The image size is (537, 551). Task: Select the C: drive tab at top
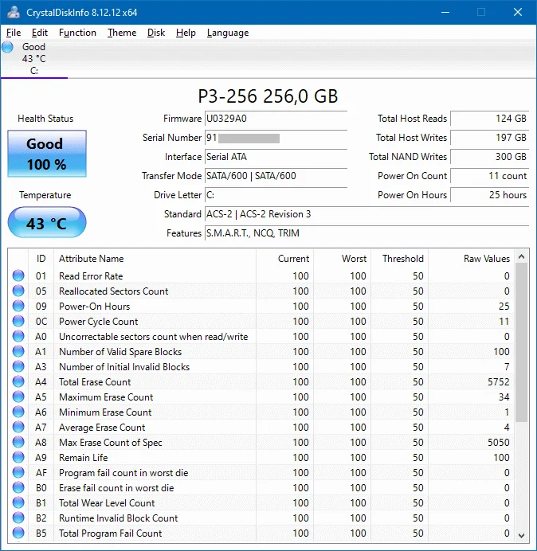[33, 59]
